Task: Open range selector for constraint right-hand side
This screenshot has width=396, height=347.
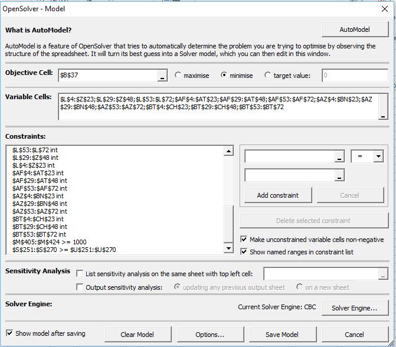Action: (339, 175)
